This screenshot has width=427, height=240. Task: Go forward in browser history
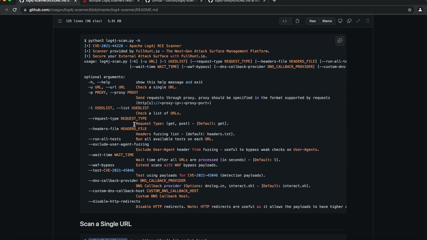pos(6,10)
